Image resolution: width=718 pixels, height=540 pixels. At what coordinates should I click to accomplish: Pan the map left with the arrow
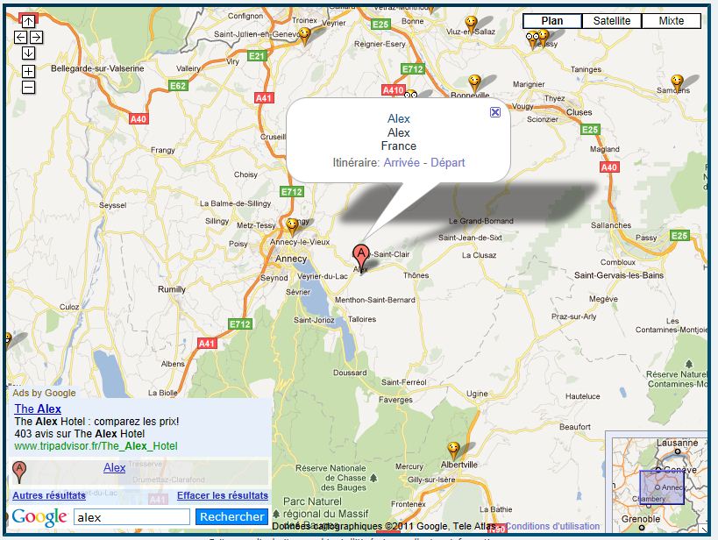(x=20, y=37)
